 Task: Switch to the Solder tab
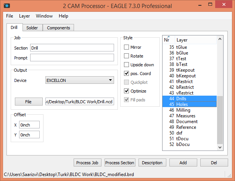32,28
